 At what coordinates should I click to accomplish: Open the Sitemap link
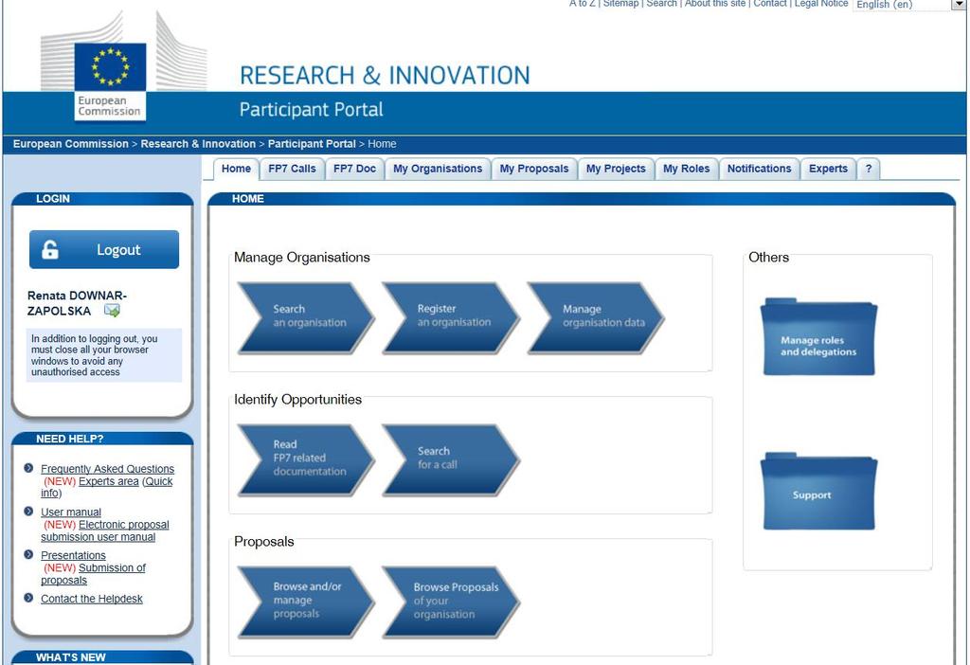pyautogui.click(x=620, y=4)
